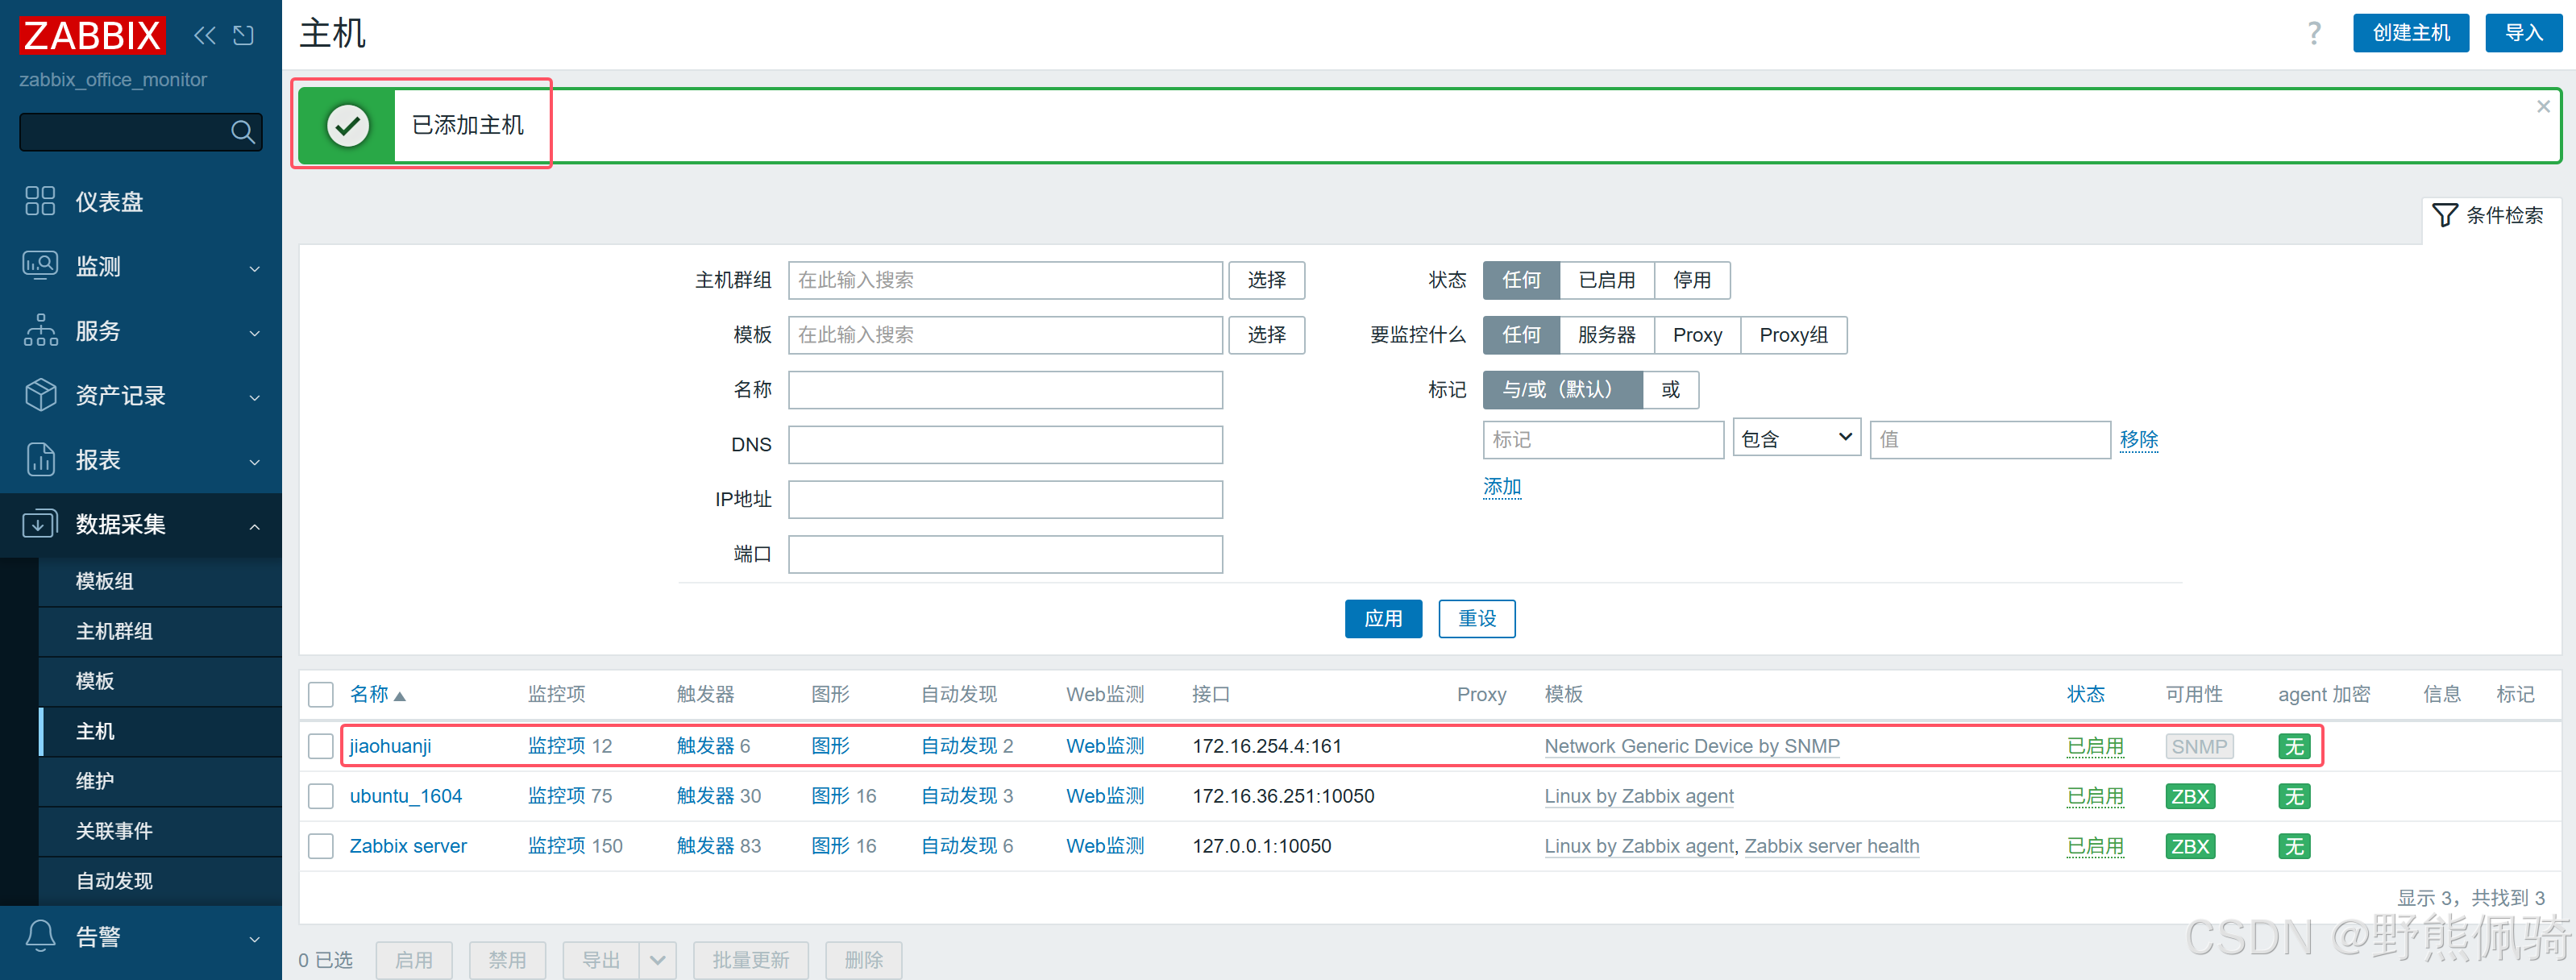This screenshot has height=980, width=2576.
Task: Dismiss the 已添加主机 success message
Action: [2543, 106]
